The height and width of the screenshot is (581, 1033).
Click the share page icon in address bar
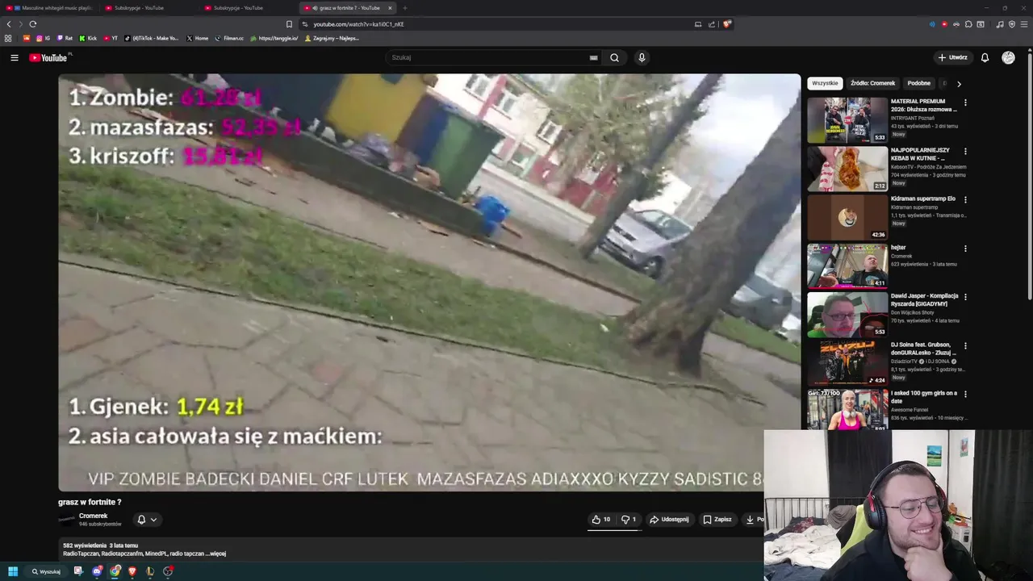click(712, 24)
